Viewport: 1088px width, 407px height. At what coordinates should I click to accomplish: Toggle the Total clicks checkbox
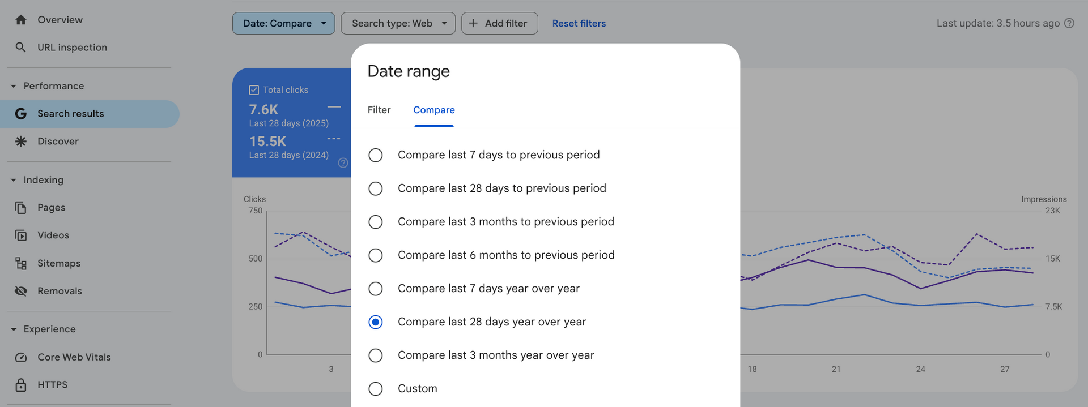pyautogui.click(x=254, y=90)
